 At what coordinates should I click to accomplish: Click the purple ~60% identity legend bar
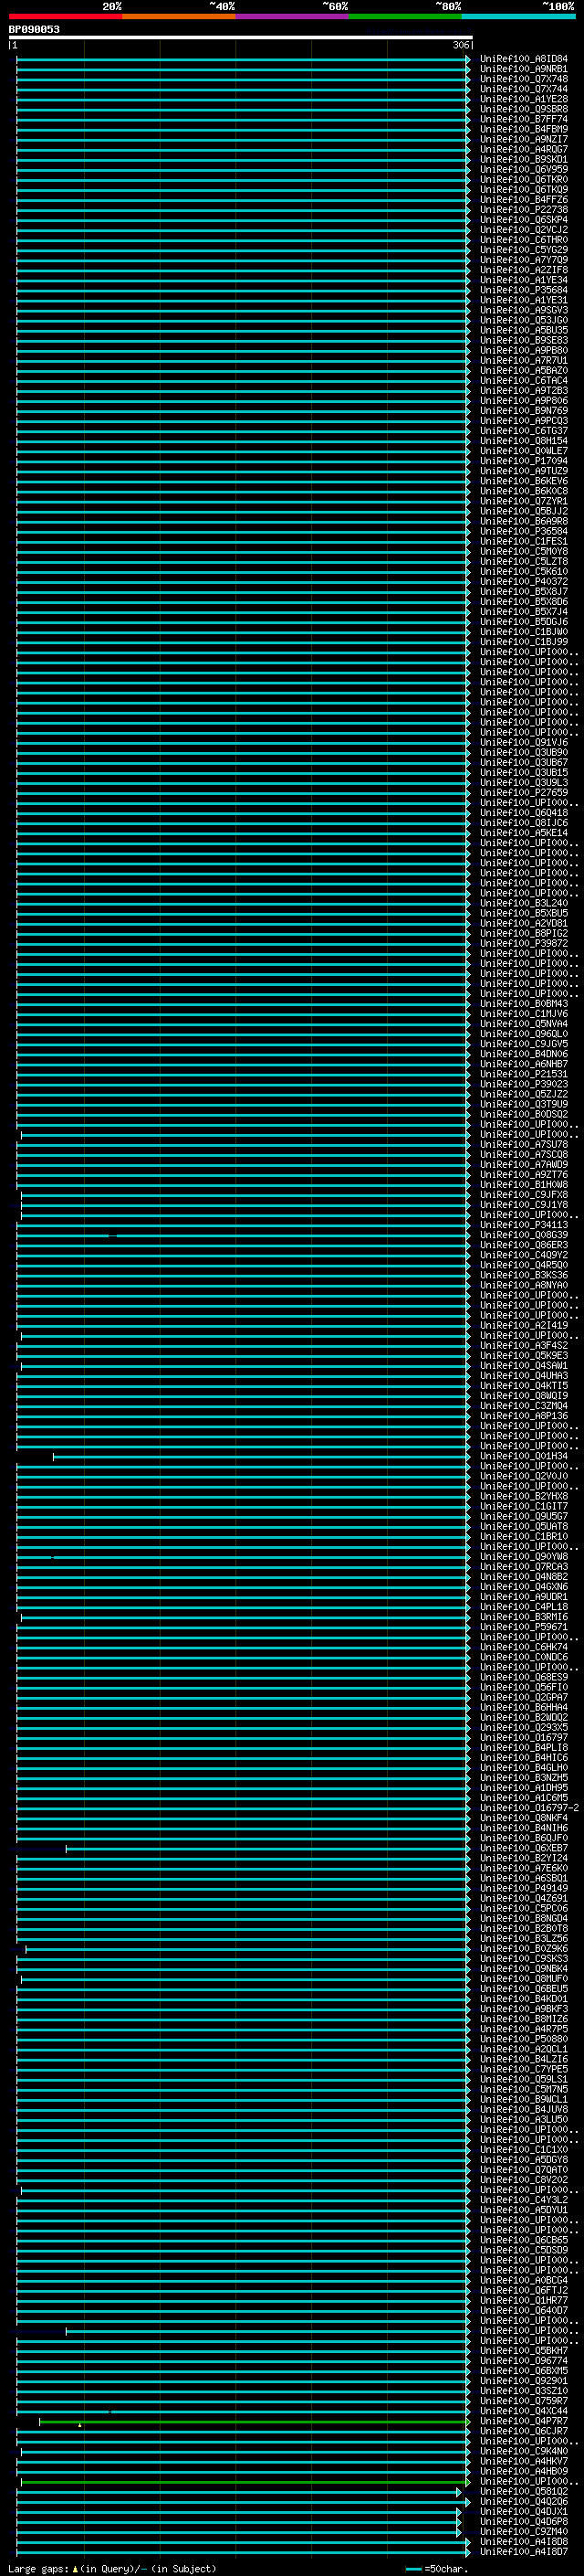coord(291,16)
